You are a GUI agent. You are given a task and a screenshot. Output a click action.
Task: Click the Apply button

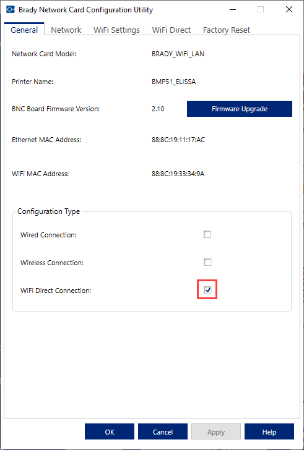pos(216,431)
